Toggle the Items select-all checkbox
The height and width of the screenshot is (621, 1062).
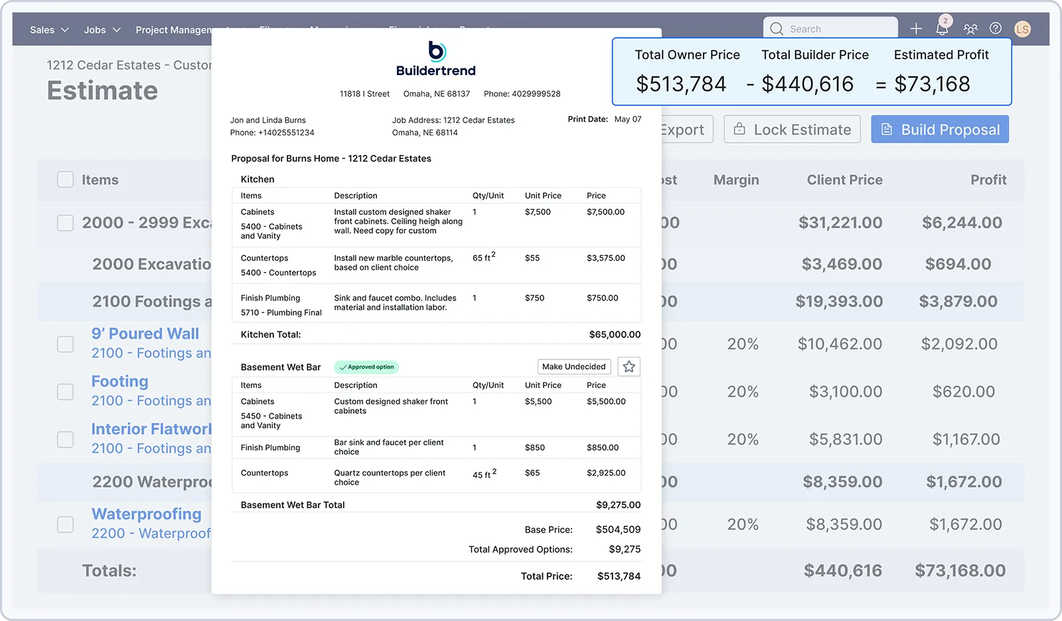coord(65,180)
